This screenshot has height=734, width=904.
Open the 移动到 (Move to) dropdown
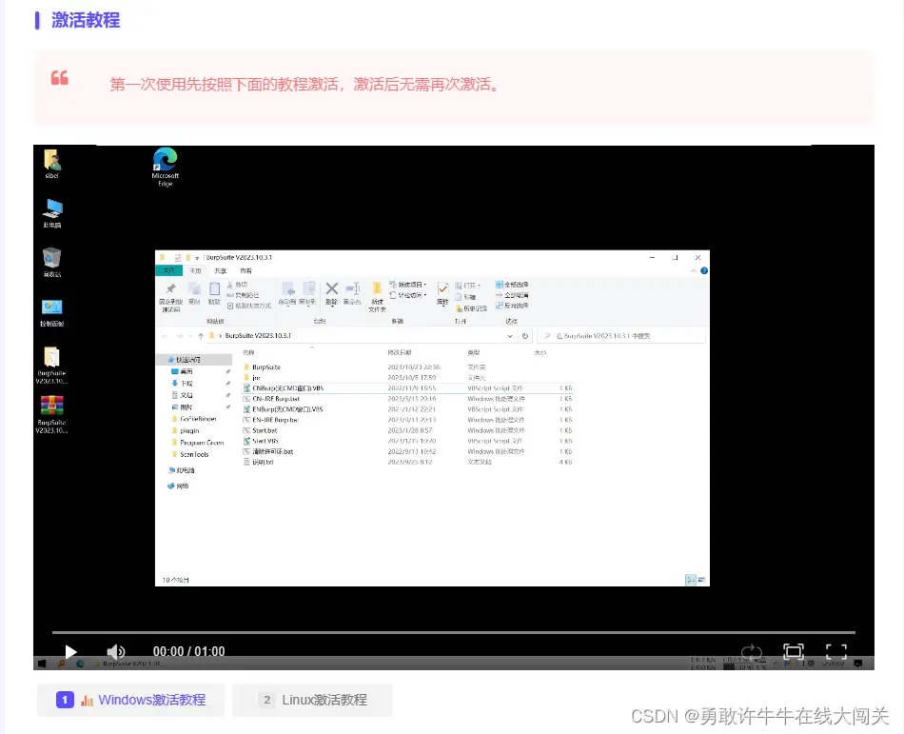287,294
